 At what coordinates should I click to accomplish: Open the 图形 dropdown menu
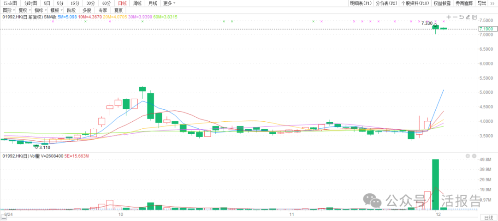click(x=9, y=10)
